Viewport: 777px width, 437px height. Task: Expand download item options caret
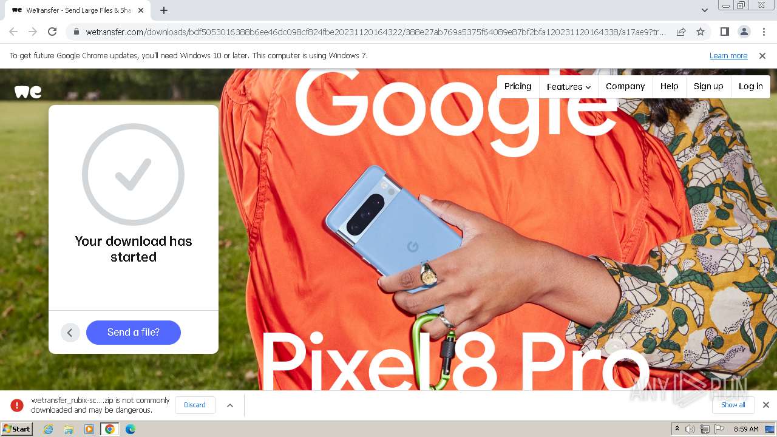(230, 405)
